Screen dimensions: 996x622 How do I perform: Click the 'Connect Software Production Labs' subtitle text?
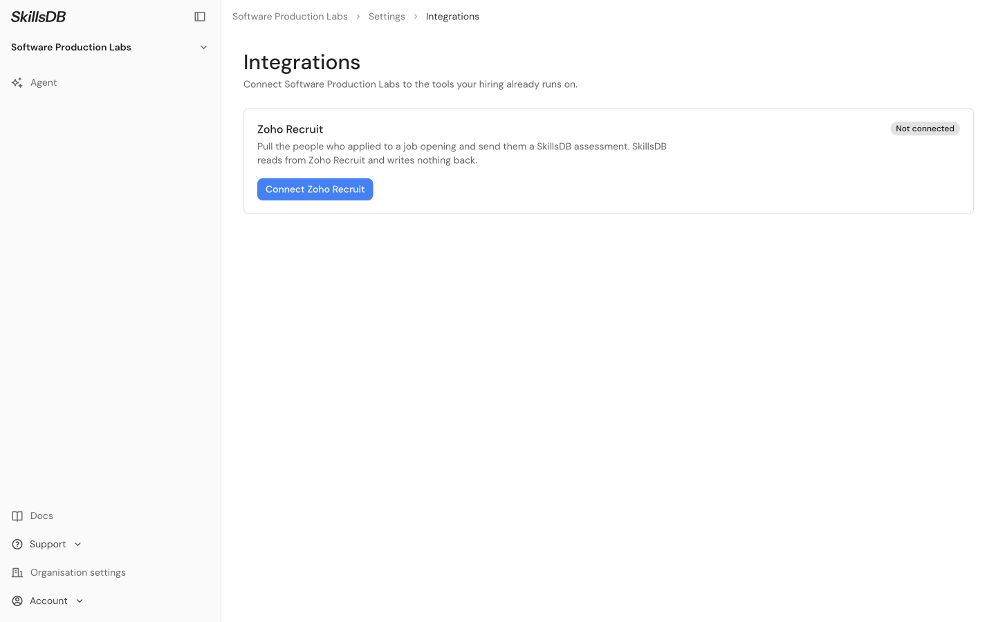410,84
